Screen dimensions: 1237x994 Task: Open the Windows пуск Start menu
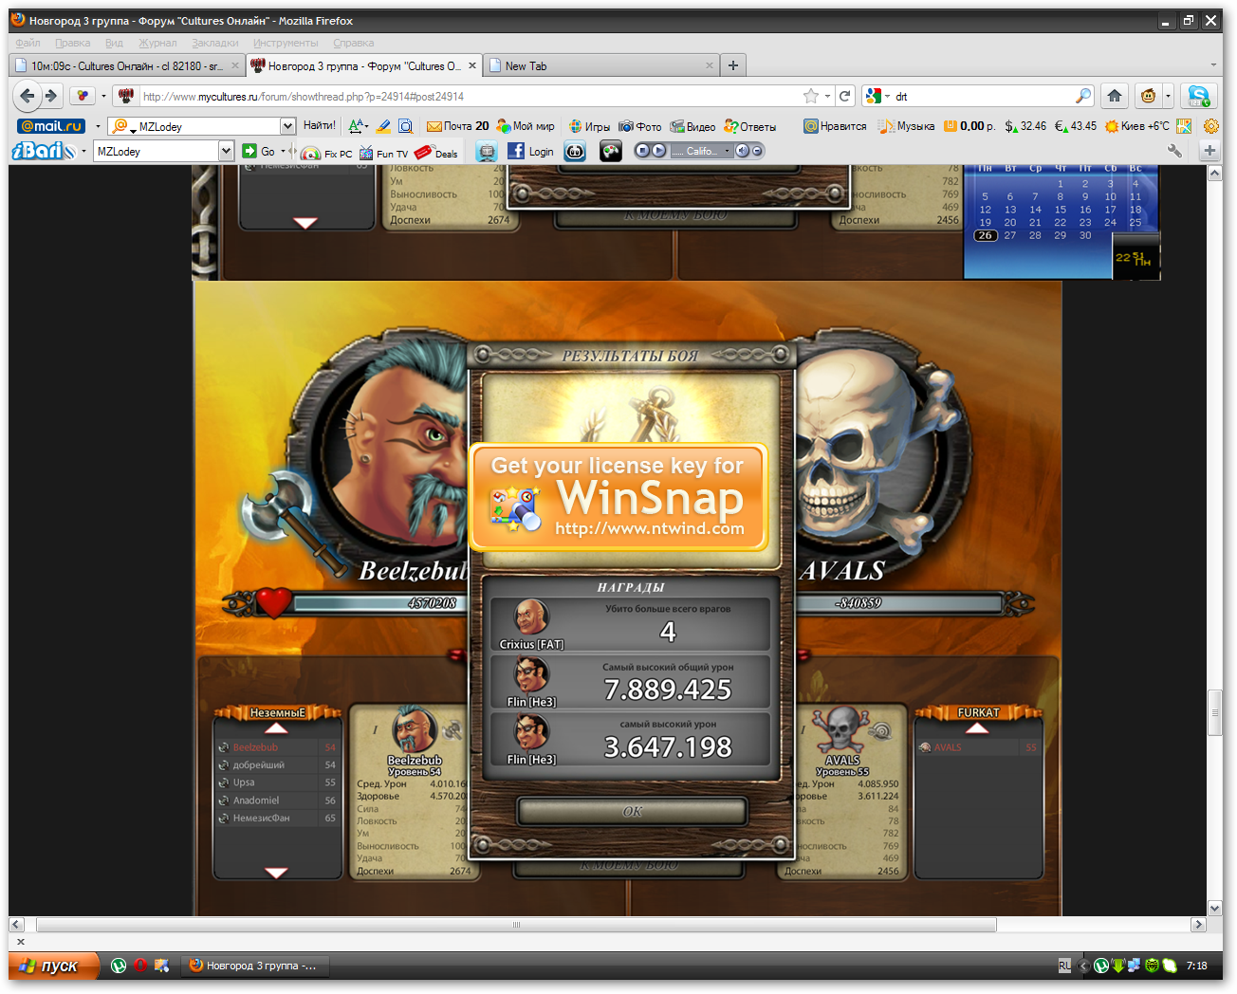[x=54, y=966]
